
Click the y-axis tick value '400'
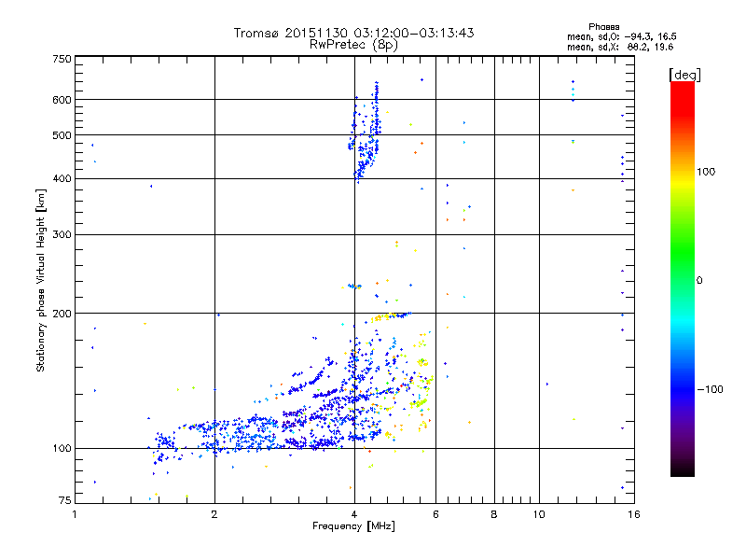(x=62, y=178)
